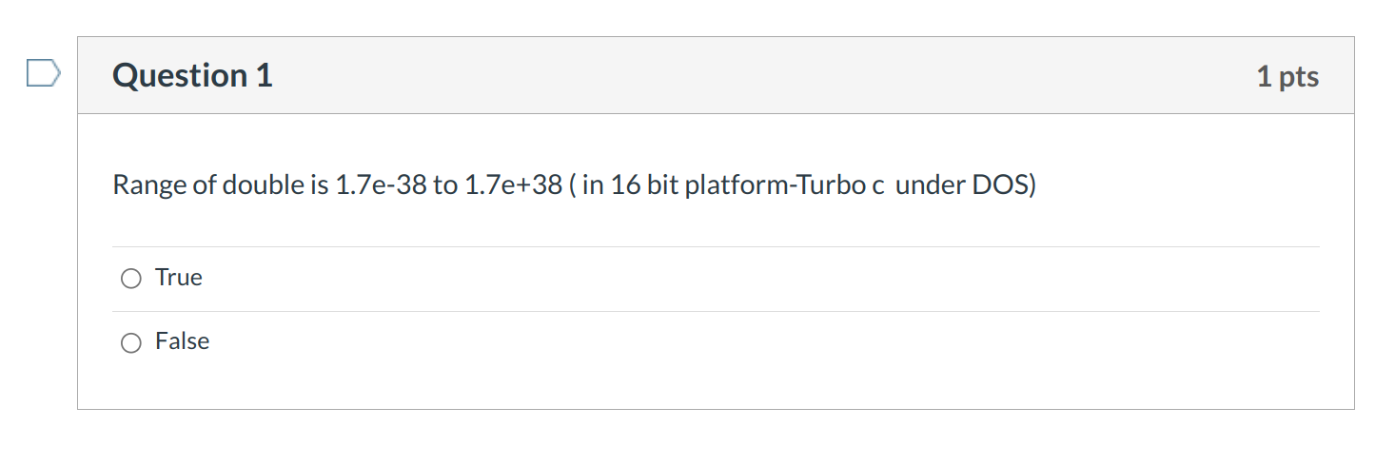Click the word "DOS" in the question
1395x466 pixels.
(x=1001, y=184)
